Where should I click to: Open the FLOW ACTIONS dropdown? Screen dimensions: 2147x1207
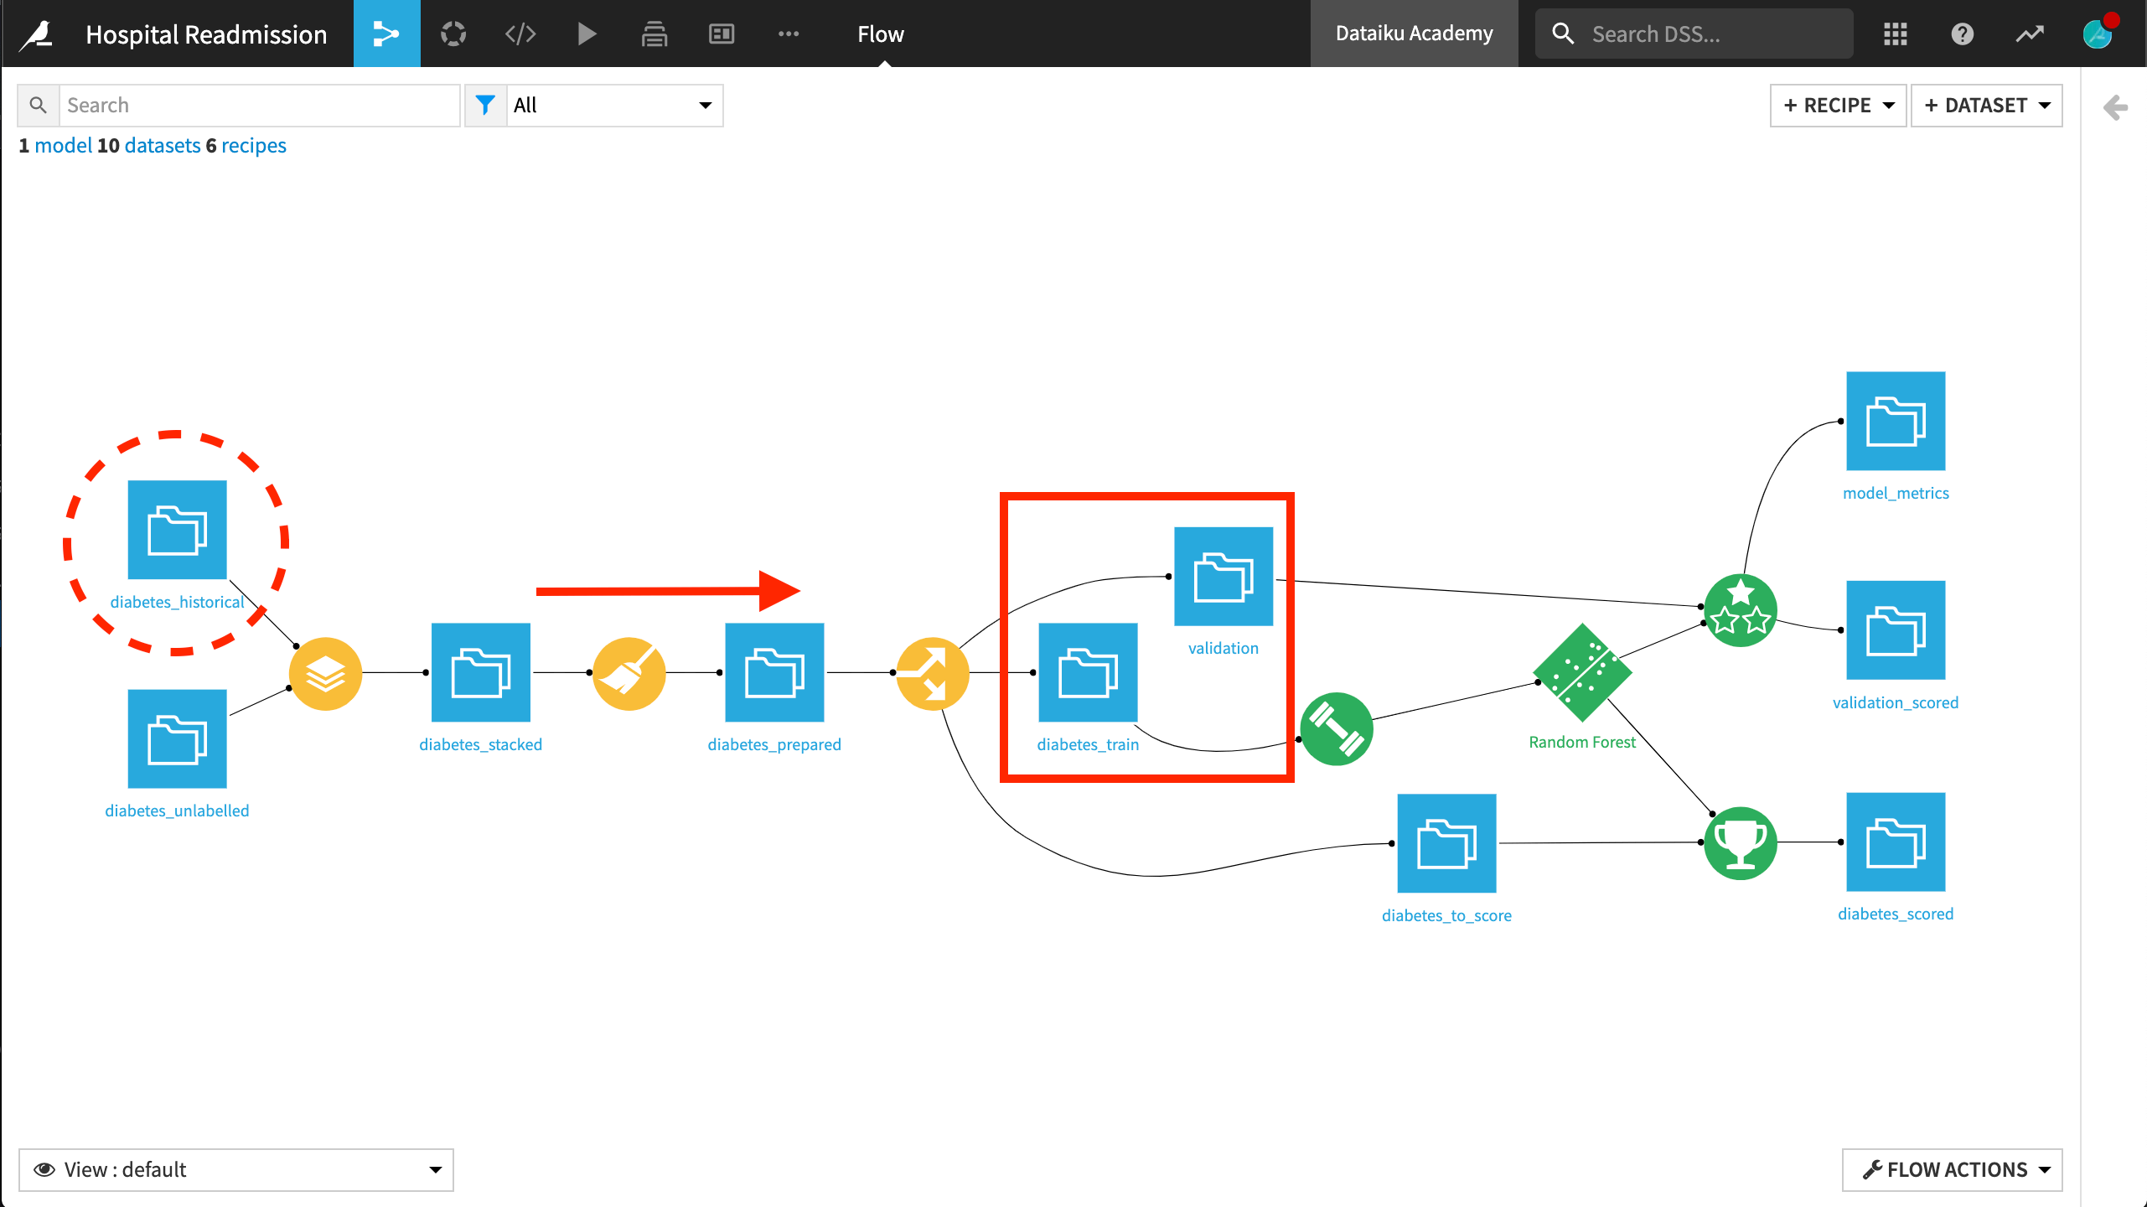(1952, 1170)
